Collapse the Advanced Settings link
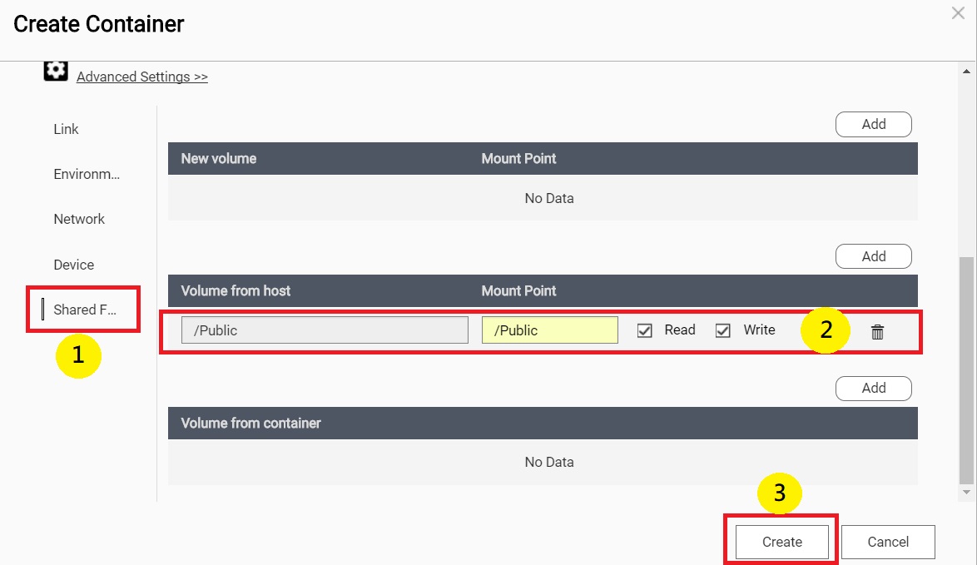This screenshot has width=977, height=565. [x=141, y=77]
